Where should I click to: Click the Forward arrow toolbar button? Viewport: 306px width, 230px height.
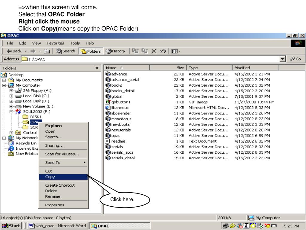33,51
